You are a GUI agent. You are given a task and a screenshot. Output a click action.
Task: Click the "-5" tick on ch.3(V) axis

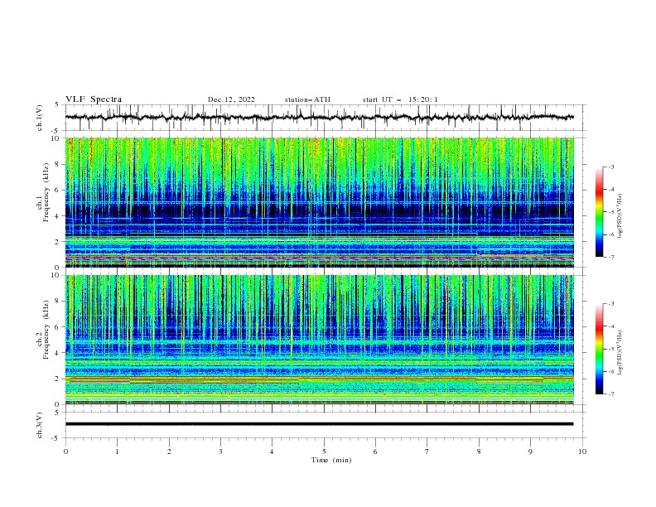[x=56, y=438]
